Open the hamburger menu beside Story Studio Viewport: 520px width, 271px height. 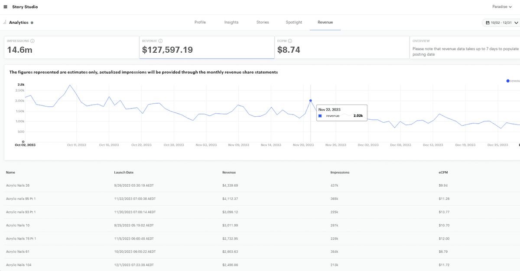tap(5, 7)
